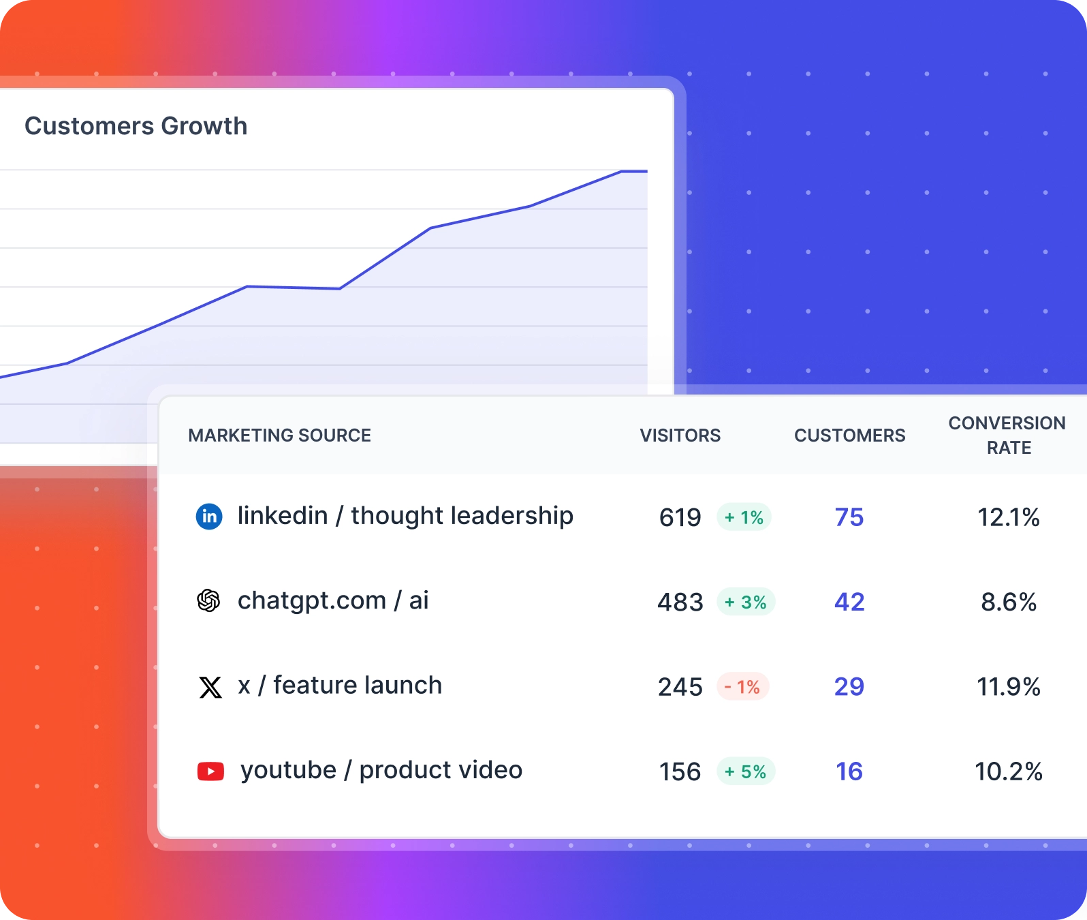Sort table by Visitors column
This screenshot has height=920, width=1087.
pyautogui.click(x=680, y=435)
